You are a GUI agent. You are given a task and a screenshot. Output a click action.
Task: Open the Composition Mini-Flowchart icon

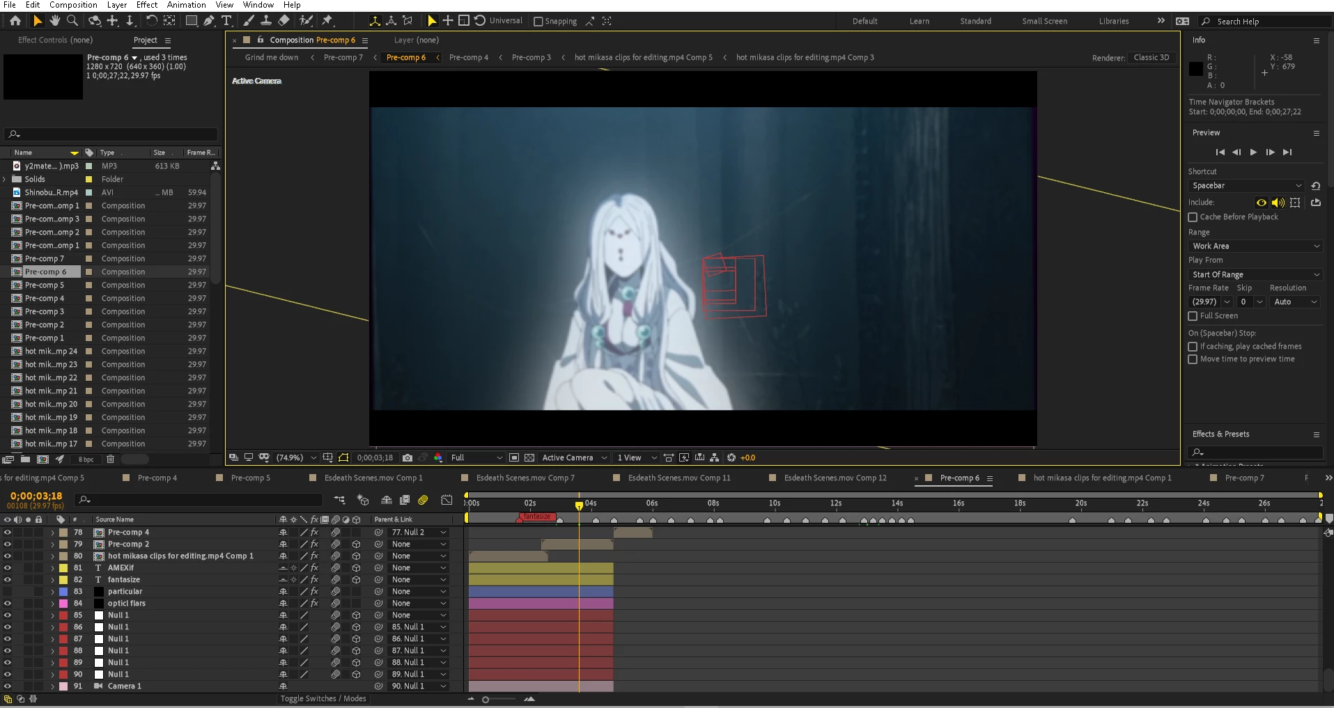pyautogui.click(x=339, y=500)
